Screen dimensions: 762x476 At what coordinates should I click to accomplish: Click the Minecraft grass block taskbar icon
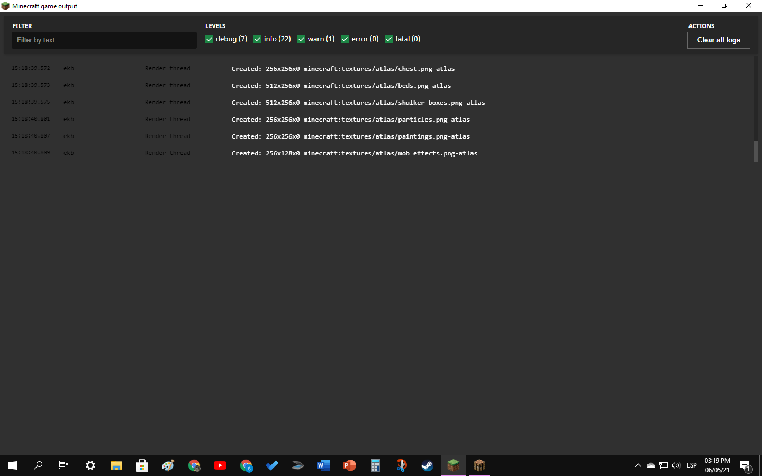point(453,465)
